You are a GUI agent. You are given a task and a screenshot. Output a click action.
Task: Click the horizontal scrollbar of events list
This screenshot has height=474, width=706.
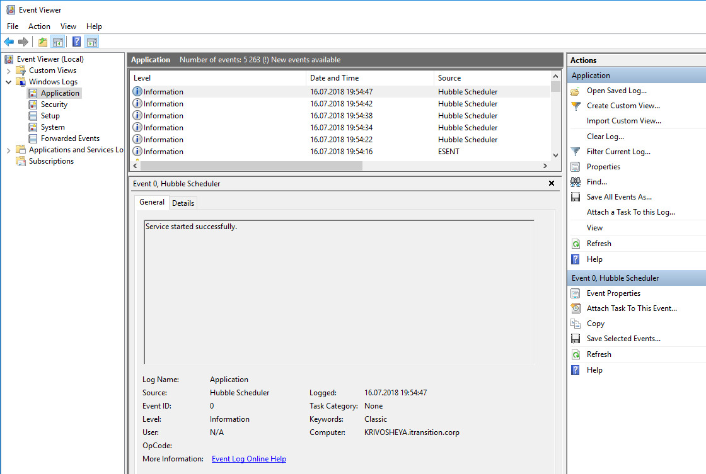pos(252,166)
